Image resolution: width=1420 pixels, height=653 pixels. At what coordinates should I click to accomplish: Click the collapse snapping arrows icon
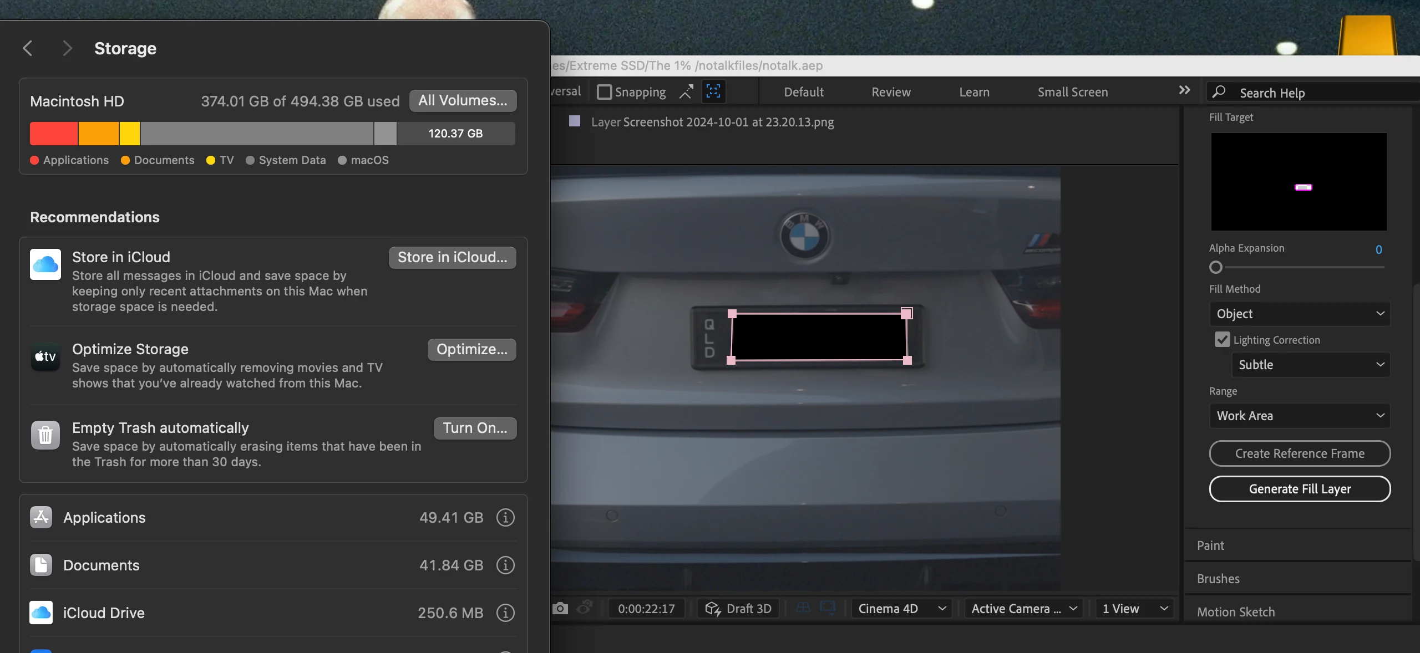tap(686, 91)
